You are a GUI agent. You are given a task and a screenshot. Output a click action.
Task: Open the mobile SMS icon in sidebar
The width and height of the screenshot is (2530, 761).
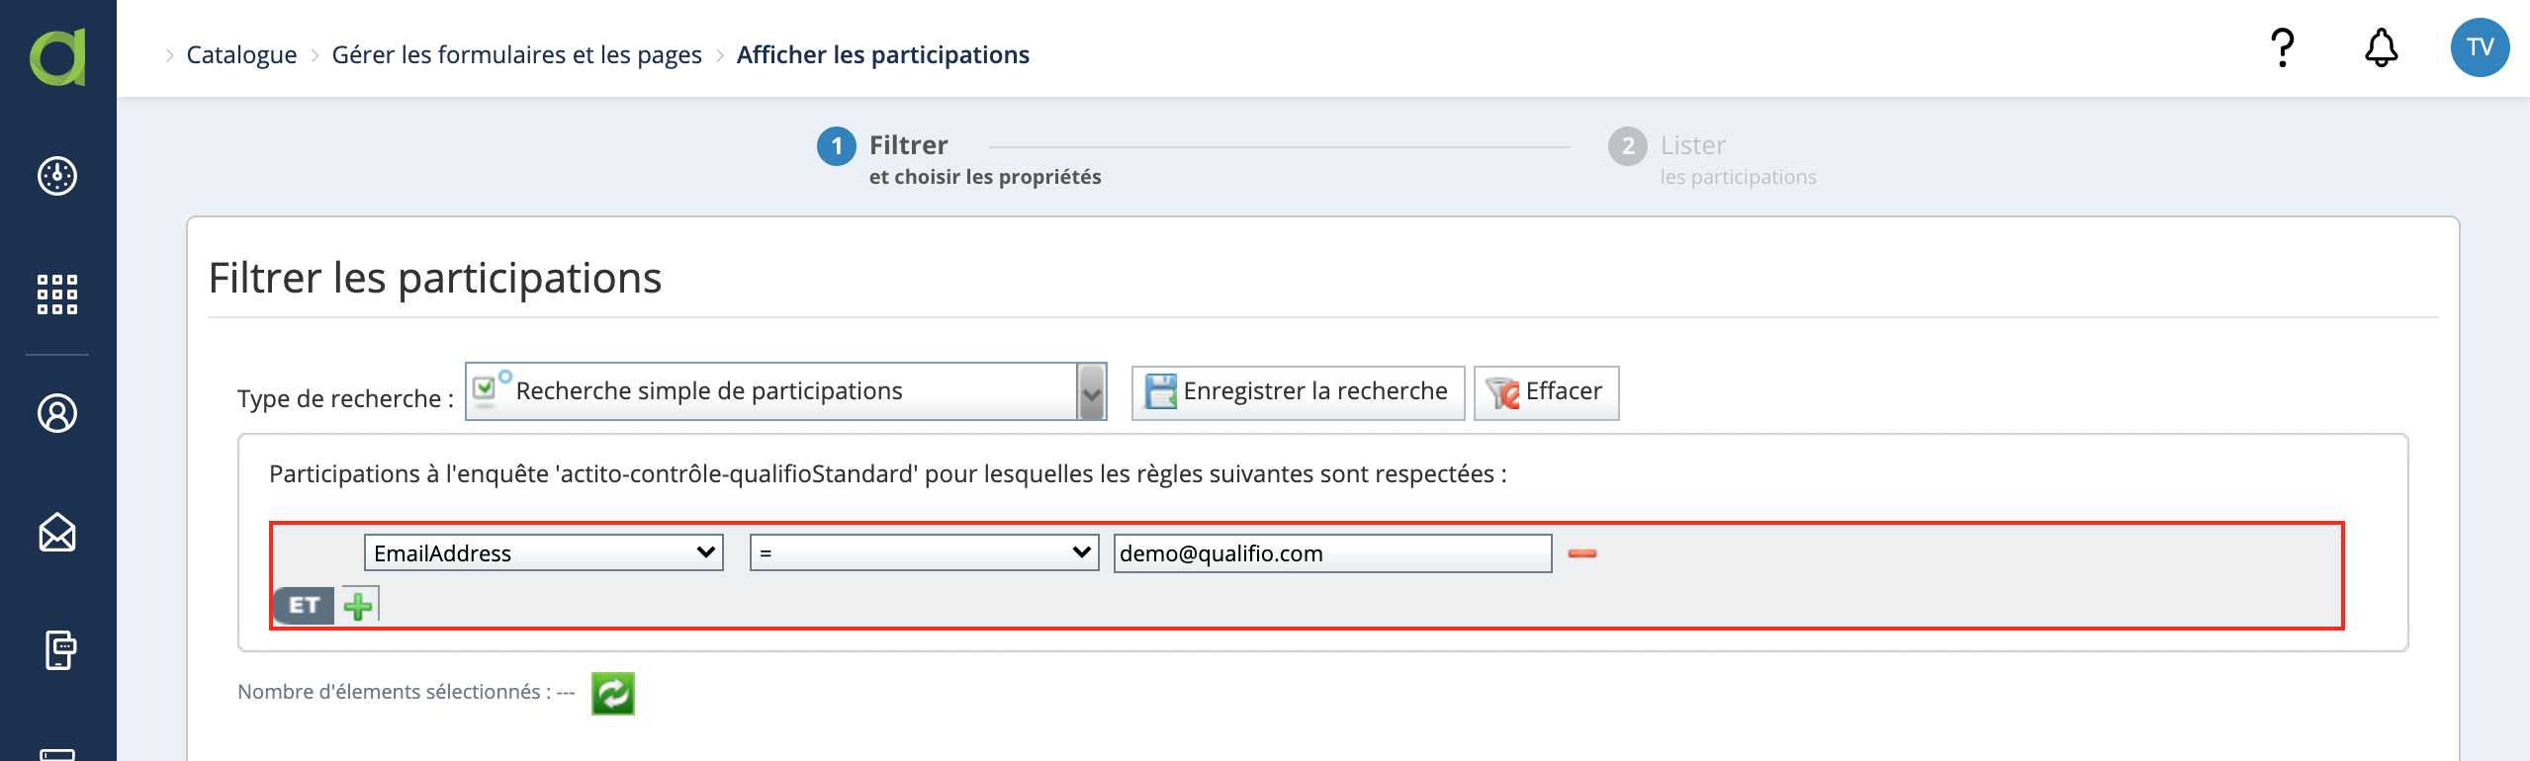(x=59, y=650)
